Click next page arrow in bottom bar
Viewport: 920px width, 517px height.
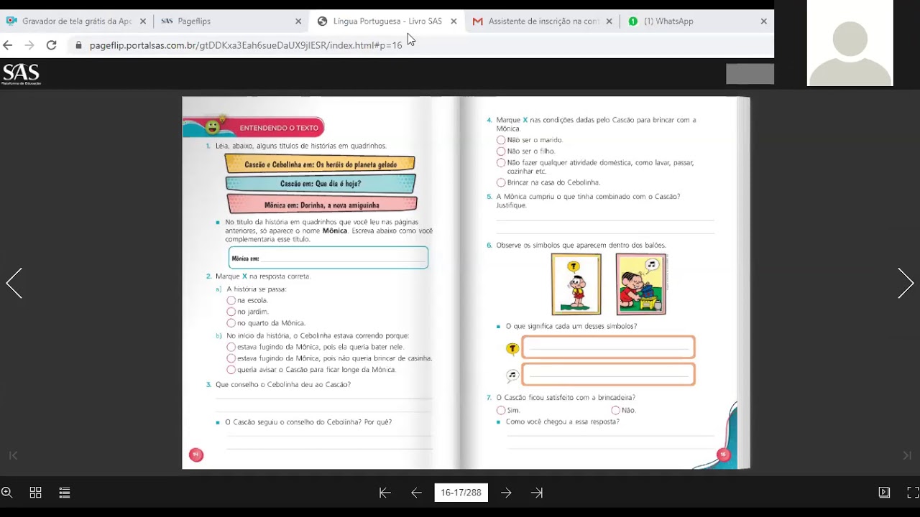pos(506,493)
